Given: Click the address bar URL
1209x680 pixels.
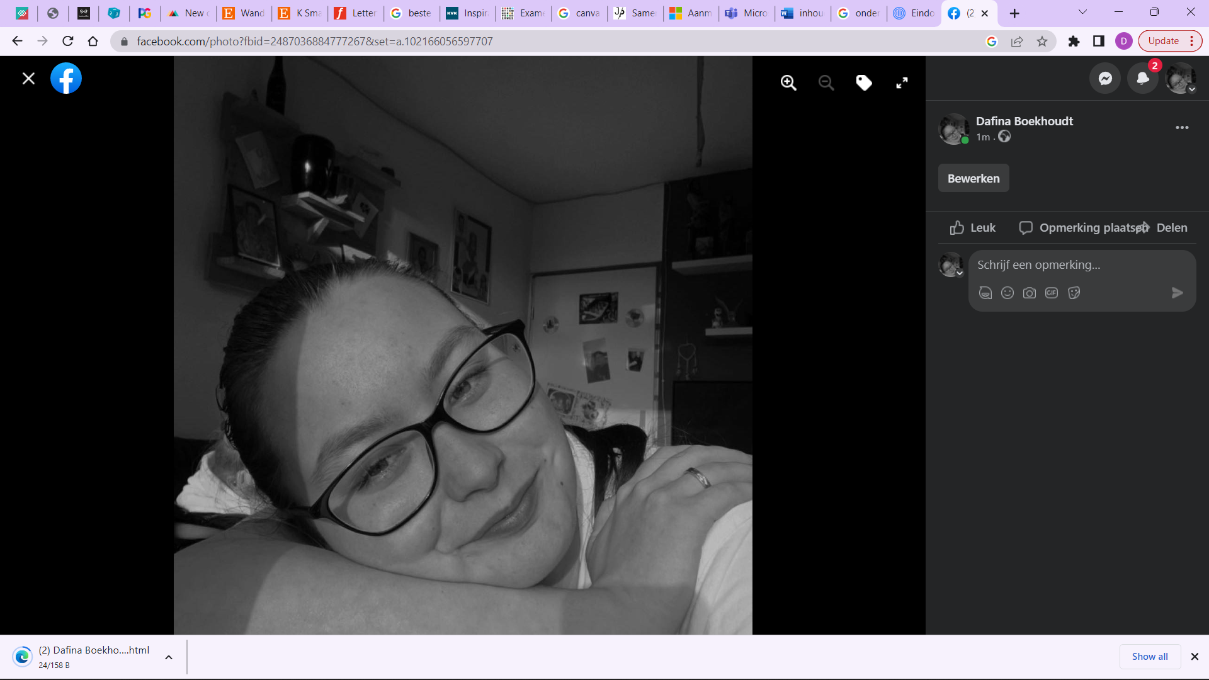Looking at the screenshot, I should tap(315, 41).
